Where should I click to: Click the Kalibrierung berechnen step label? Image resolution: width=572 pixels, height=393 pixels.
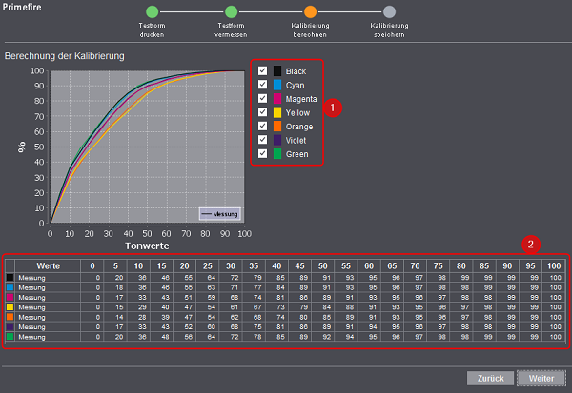(x=310, y=29)
